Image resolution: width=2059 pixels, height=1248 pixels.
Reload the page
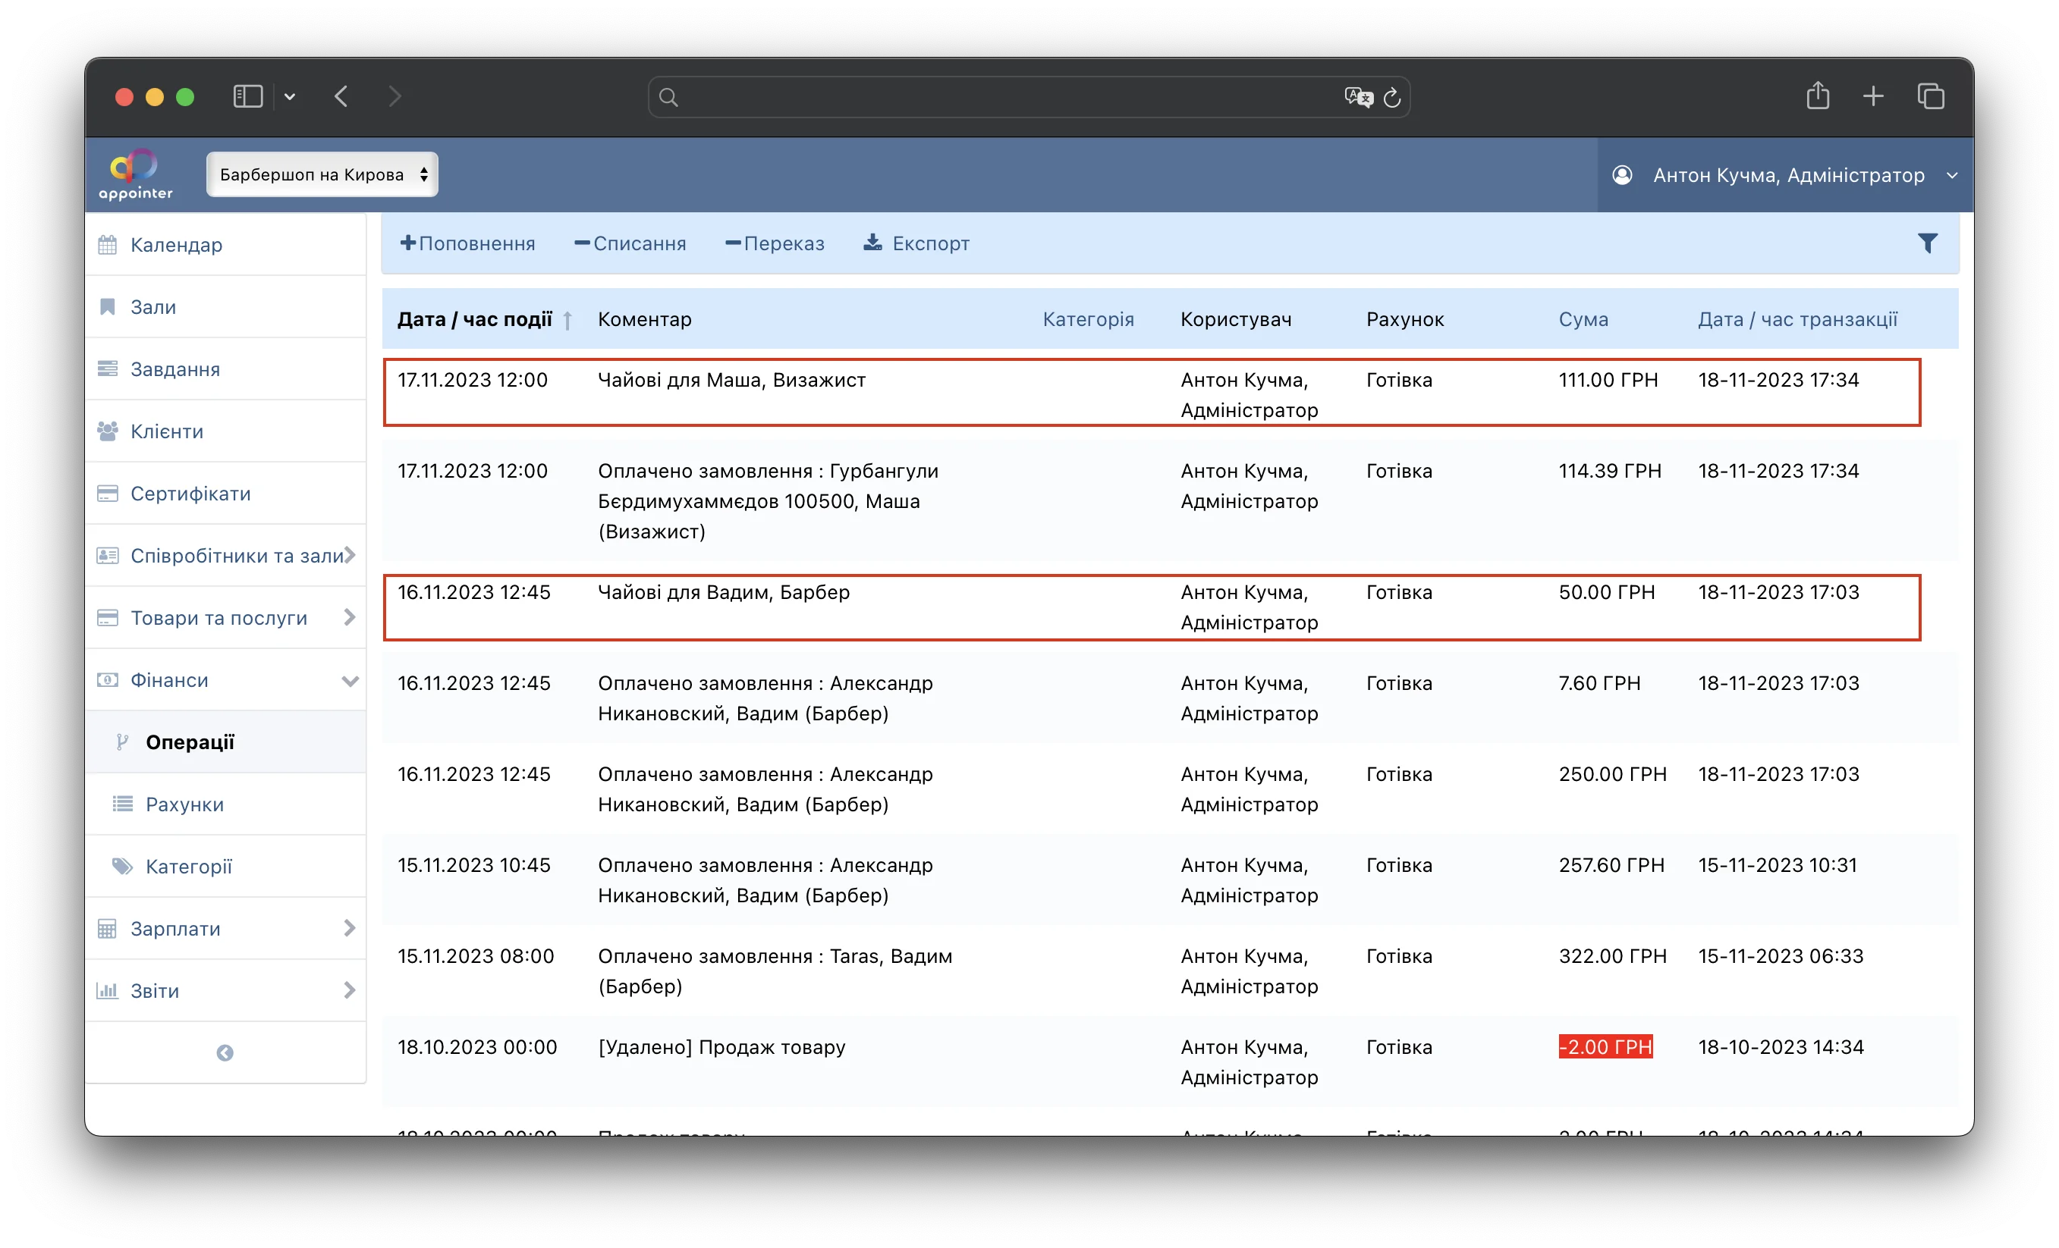pos(1392,98)
